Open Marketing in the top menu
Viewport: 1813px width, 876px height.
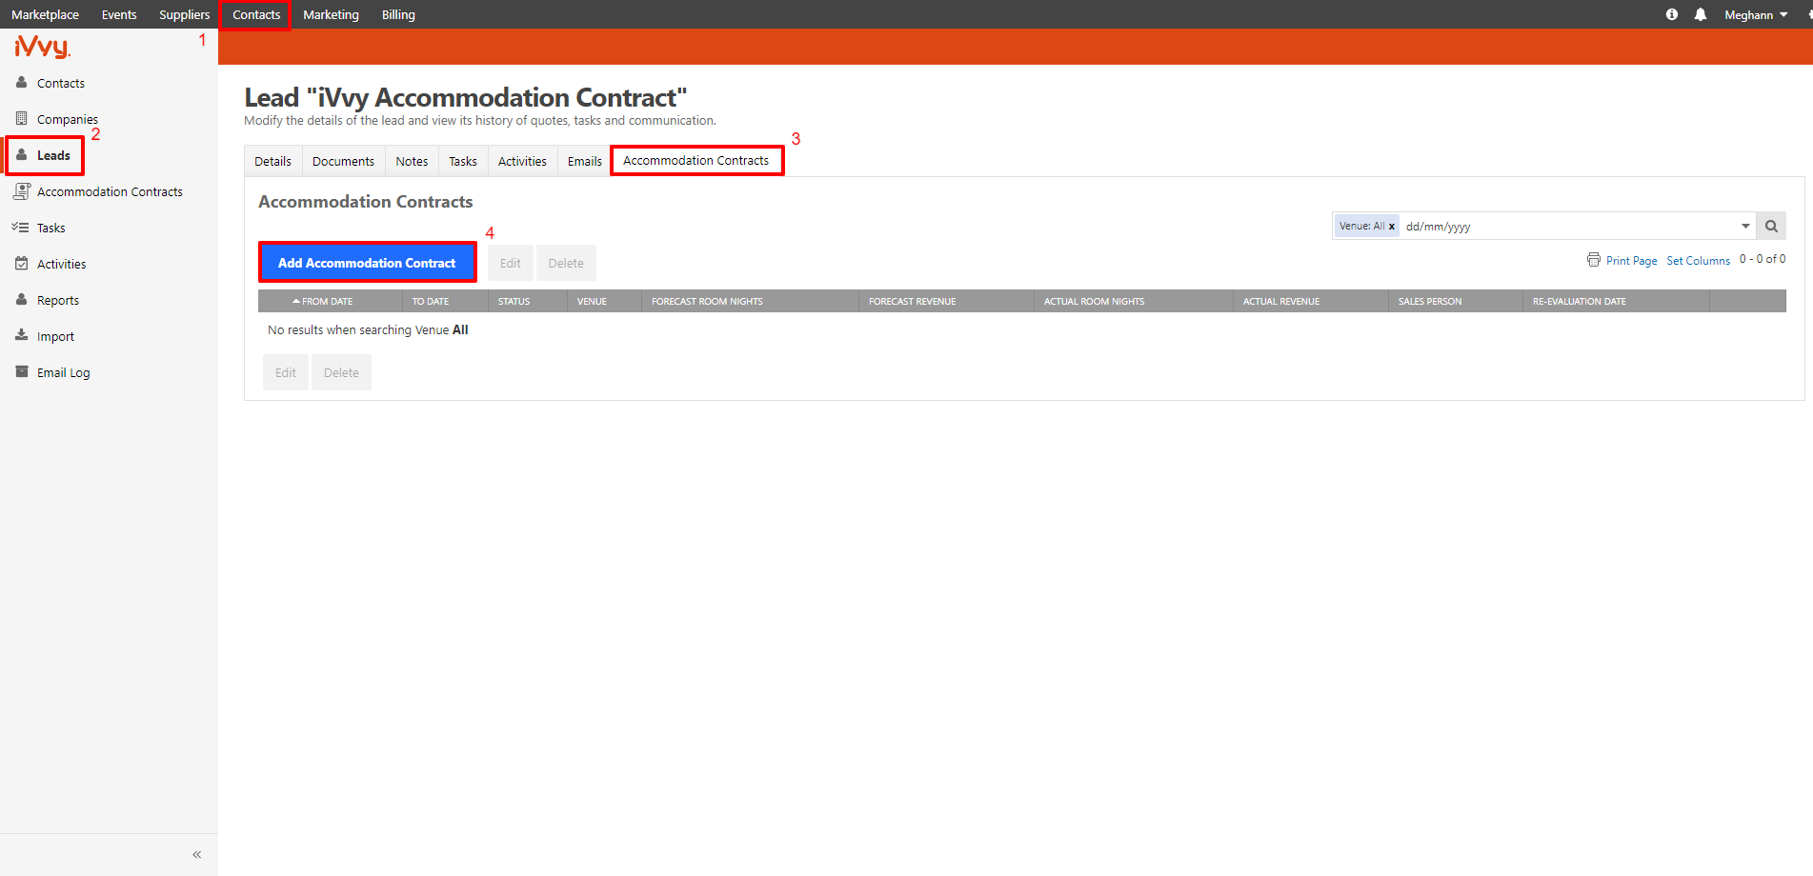pos(331,15)
